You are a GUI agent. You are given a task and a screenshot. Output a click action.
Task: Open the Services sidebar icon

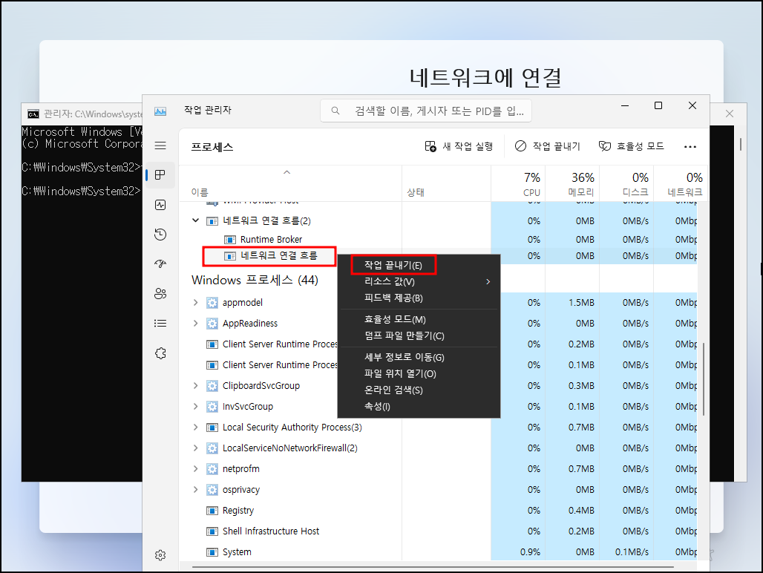pos(160,353)
